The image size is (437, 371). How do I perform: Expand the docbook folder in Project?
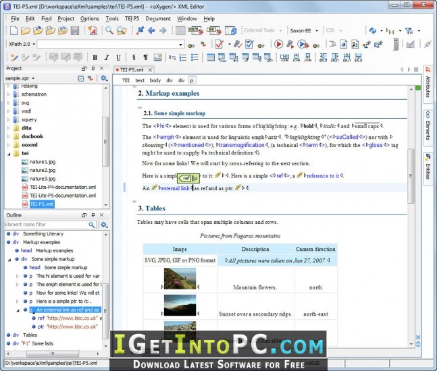pos(9,137)
